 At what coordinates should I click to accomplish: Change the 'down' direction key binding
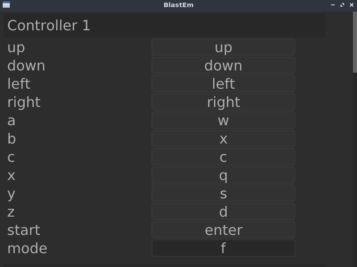coord(223,66)
